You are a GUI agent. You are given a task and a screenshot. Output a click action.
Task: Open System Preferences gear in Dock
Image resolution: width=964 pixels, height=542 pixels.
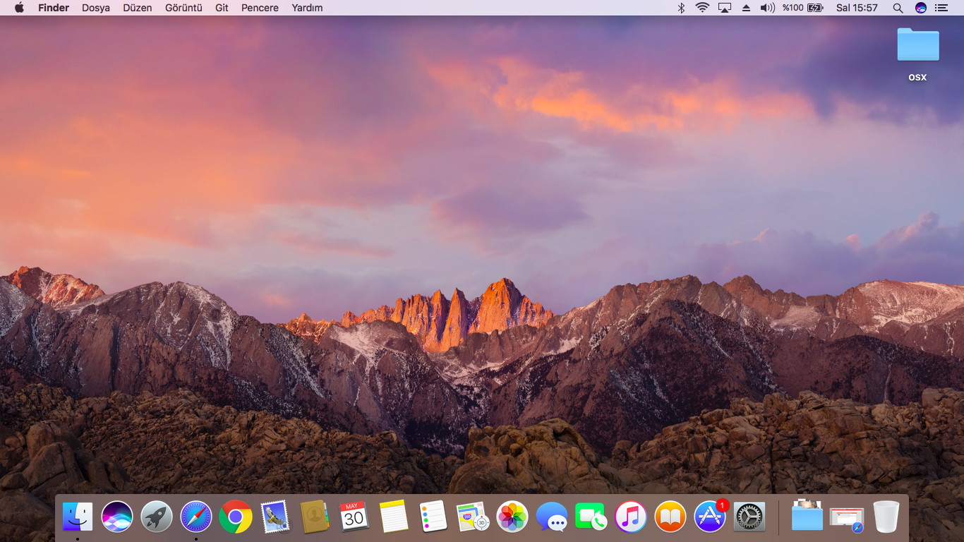coord(749,517)
